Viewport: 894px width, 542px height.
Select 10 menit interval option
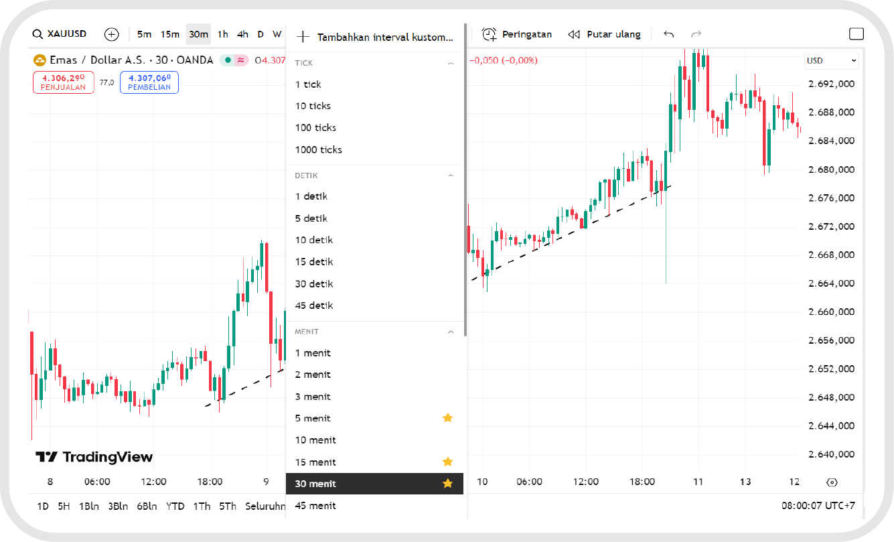point(315,440)
